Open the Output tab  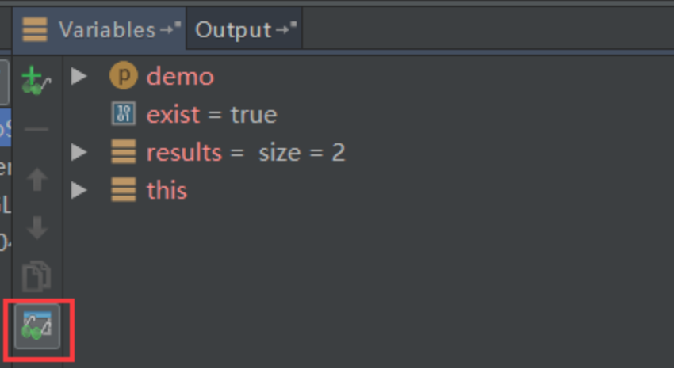(x=244, y=30)
